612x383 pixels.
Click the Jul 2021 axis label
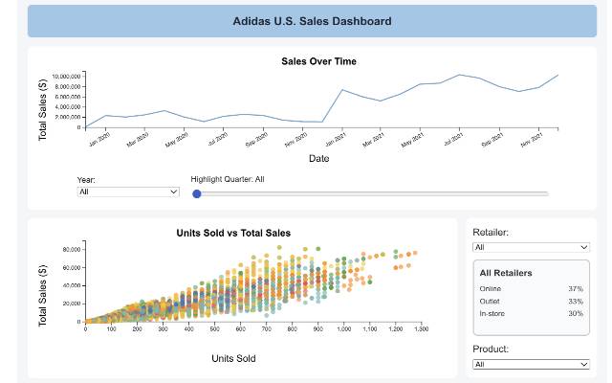[x=453, y=140]
